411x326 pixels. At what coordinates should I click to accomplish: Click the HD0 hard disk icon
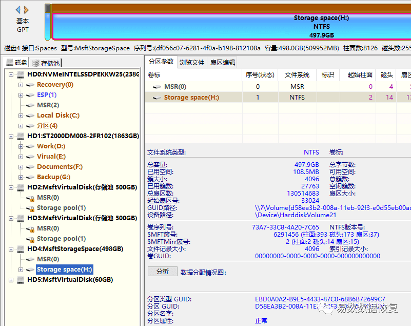21,74
